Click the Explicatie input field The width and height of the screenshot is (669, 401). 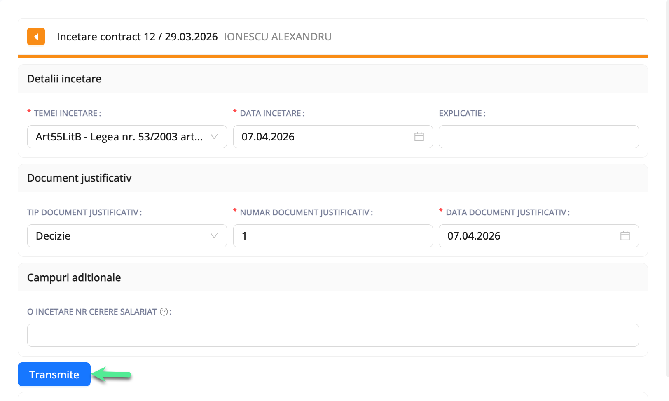538,136
